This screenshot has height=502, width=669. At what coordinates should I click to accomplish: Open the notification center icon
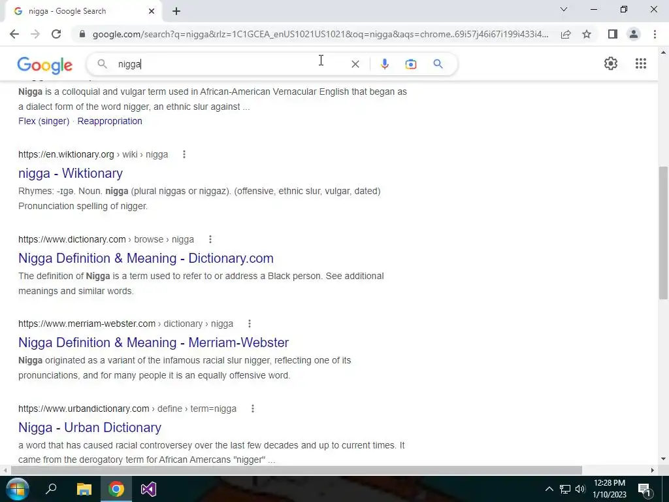(x=645, y=489)
